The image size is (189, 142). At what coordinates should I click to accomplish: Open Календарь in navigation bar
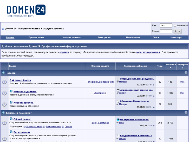click(176, 38)
